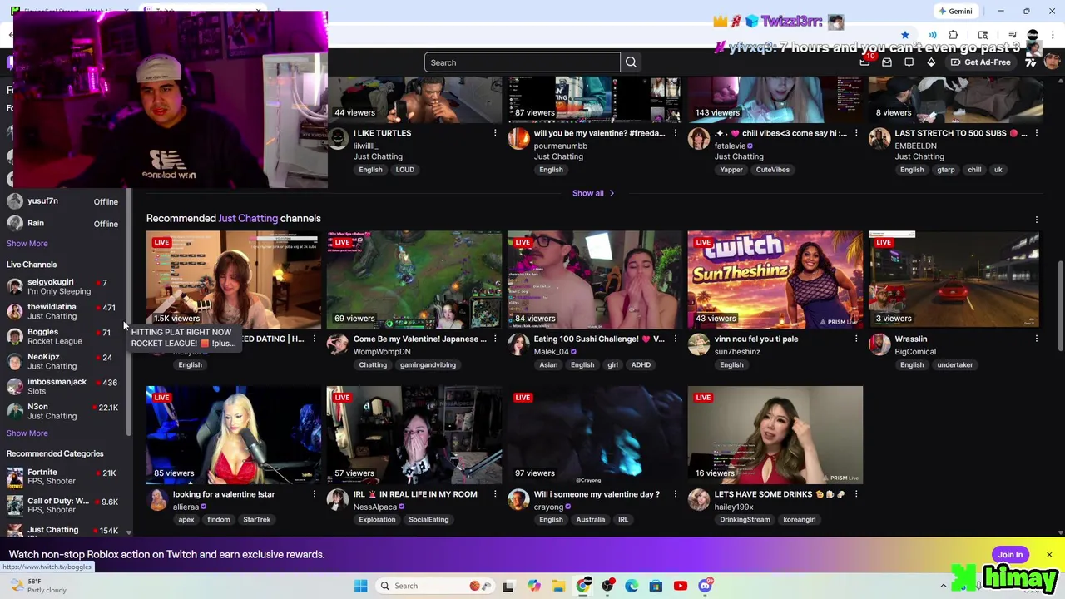Open options menu for WompWompDN stream
Screen dimensions: 1065x599
coord(495,339)
